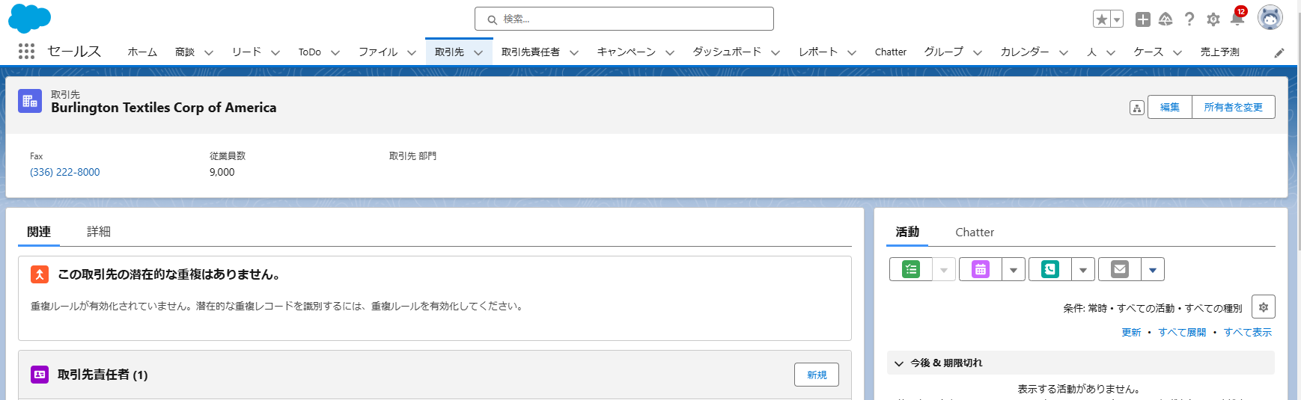Click the search magnifier icon
The height and width of the screenshot is (400, 1301).
tap(492, 20)
